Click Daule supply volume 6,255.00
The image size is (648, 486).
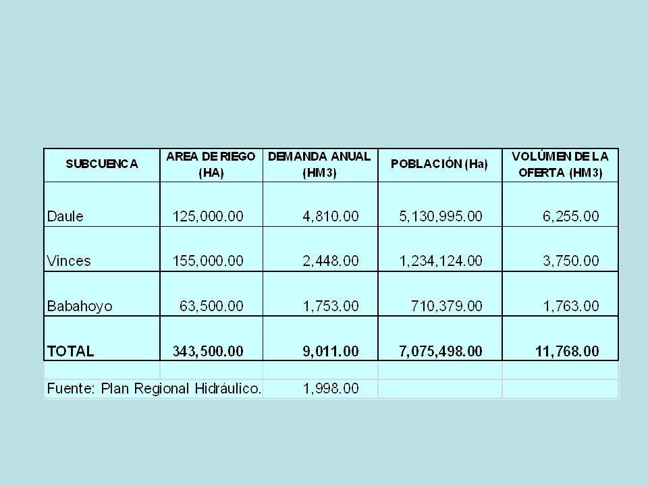pyautogui.click(x=571, y=216)
